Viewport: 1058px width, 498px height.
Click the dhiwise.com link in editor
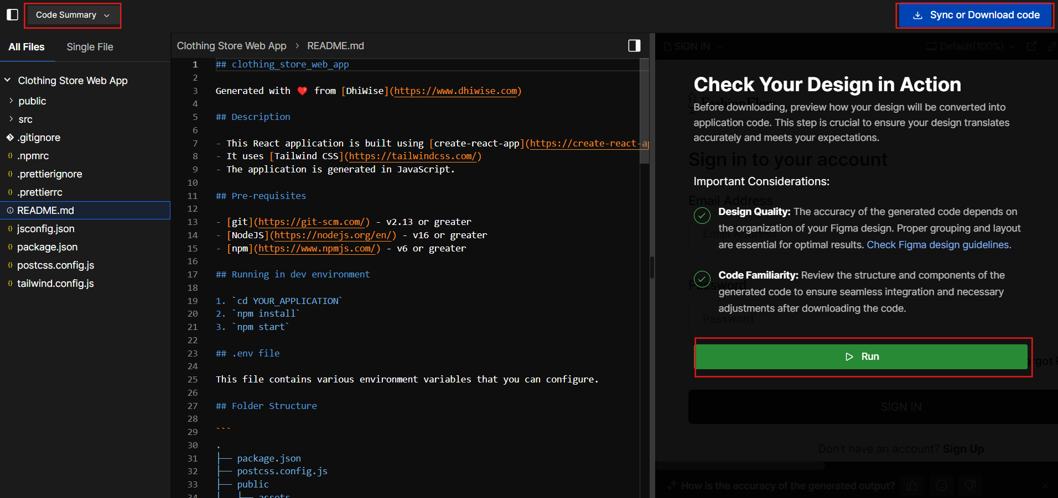(455, 91)
